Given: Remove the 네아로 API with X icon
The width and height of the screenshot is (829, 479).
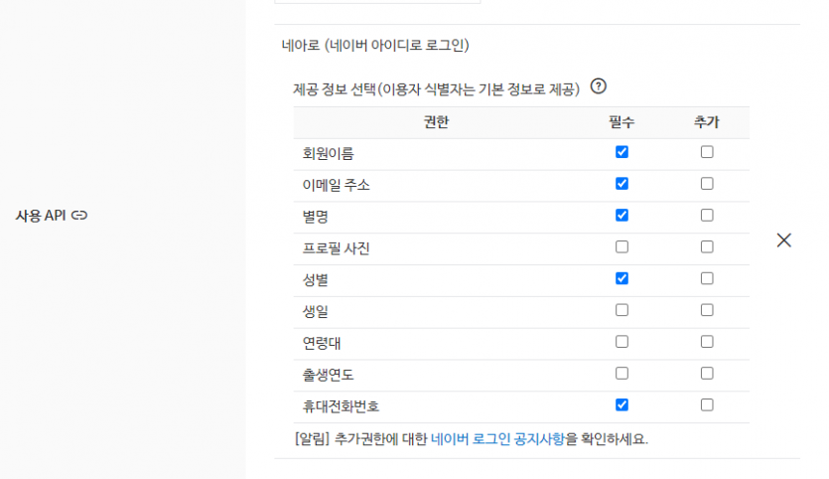Looking at the screenshot, I should (x=783, y=239).
